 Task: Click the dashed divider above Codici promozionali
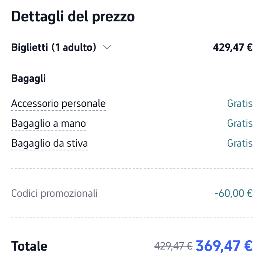pyautogui.click(x=132, y=168)
